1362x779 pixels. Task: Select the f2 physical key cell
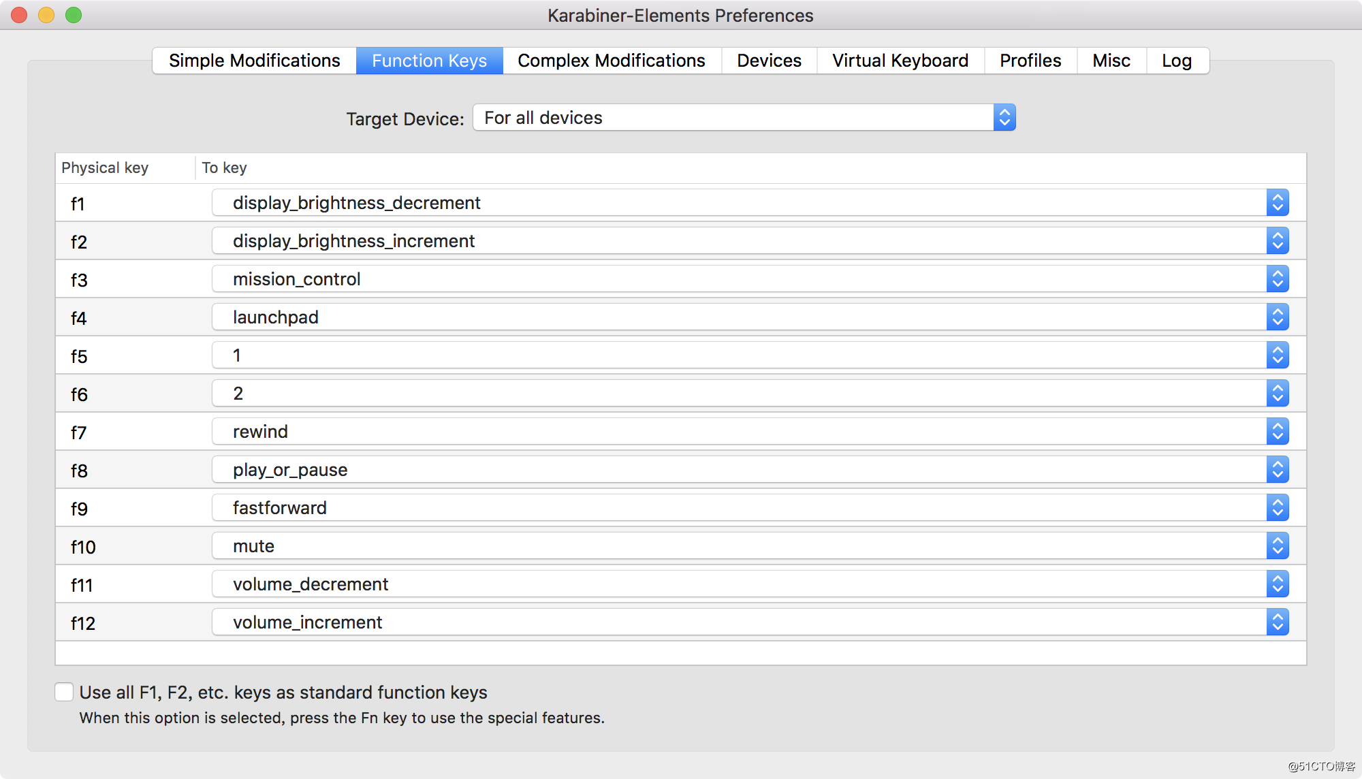[126, 241]
